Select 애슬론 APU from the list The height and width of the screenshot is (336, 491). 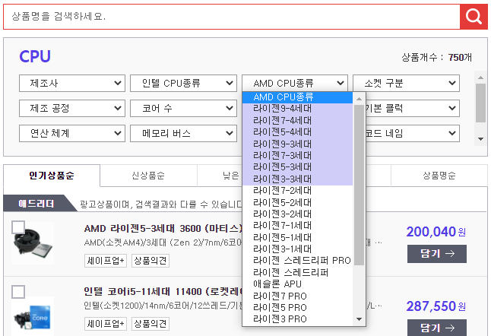[x=297, y=284]
